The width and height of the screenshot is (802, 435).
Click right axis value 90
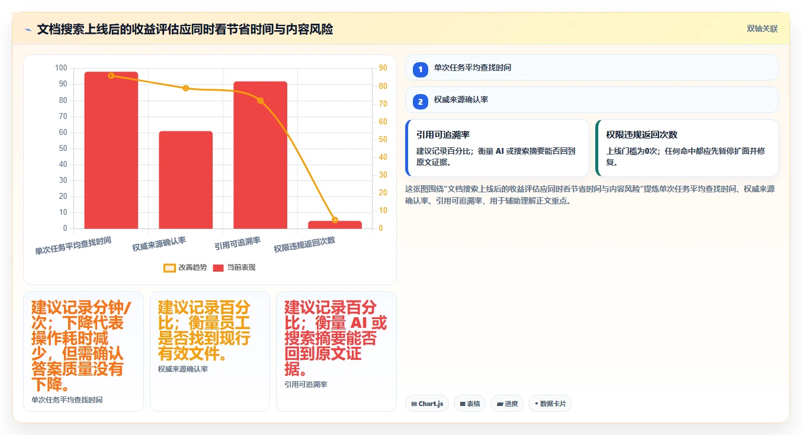[x=383, y=68]
